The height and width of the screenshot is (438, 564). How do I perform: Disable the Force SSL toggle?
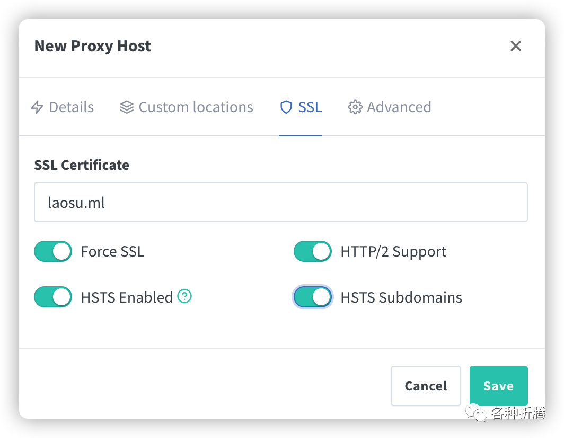[53, 251]
